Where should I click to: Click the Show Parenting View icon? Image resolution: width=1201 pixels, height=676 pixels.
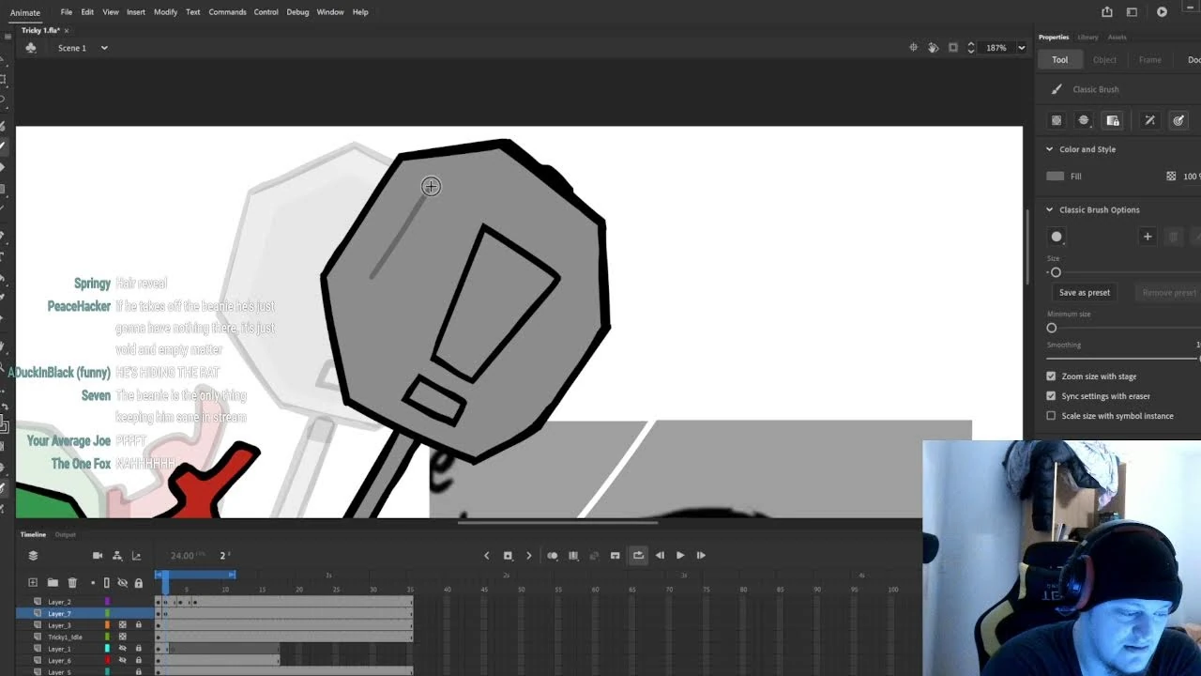pos(116,555)
